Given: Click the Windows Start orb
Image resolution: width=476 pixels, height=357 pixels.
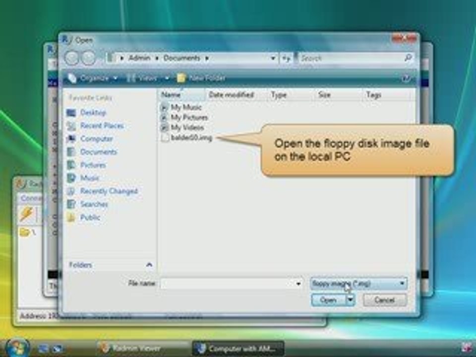Looking at the screenshot, I should point(17,348).
